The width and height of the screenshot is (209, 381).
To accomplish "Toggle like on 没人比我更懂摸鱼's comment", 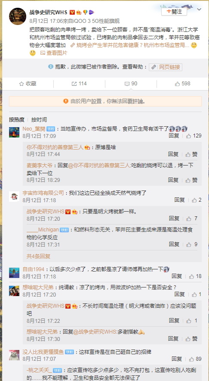I will (x=191, y=359).
